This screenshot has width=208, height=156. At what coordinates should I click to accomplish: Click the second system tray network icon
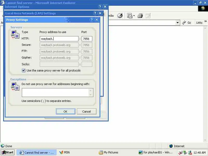pos(185,153)
